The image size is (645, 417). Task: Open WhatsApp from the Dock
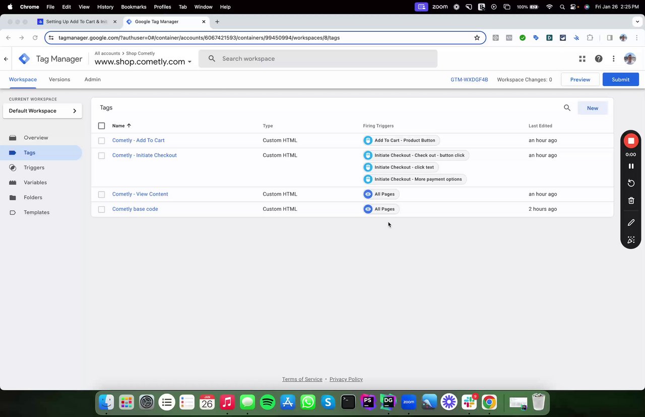pyautogui.click(x=308, y=402)
